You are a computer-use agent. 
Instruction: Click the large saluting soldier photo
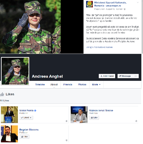click(x=30, y=27)
